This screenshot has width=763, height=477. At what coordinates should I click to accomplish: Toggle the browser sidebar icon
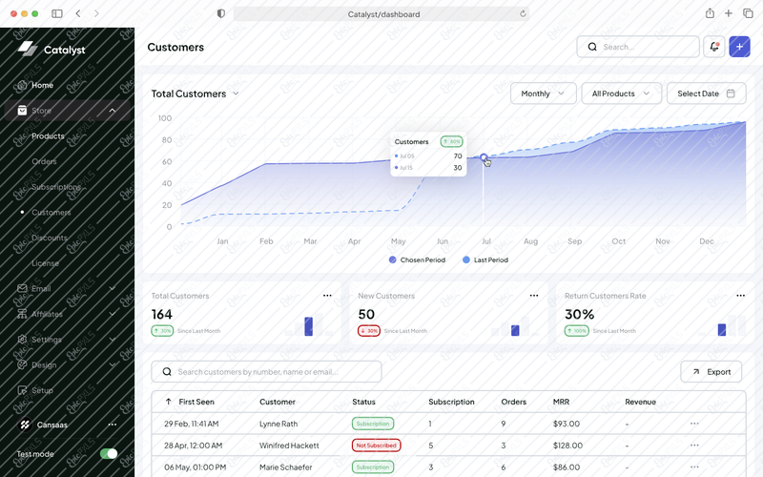tap(57, 13)
